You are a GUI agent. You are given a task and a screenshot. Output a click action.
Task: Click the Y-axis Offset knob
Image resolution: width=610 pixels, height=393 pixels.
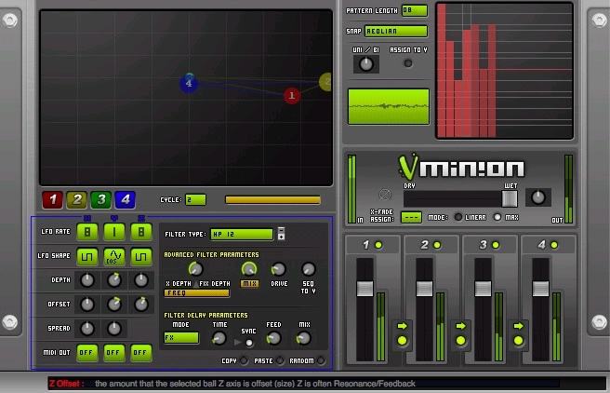coord(114,305)
